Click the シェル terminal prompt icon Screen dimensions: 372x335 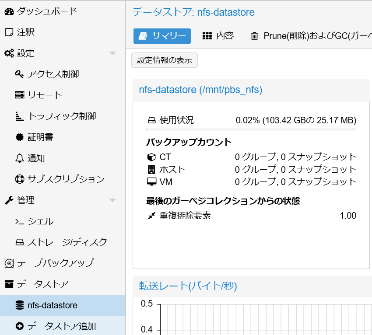point(19,222)
